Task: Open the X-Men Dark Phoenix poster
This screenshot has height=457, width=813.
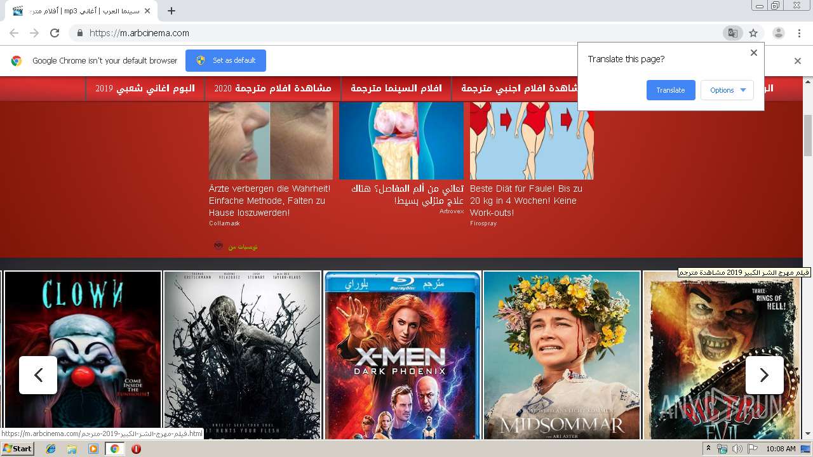Action: (x=402, y=355)
